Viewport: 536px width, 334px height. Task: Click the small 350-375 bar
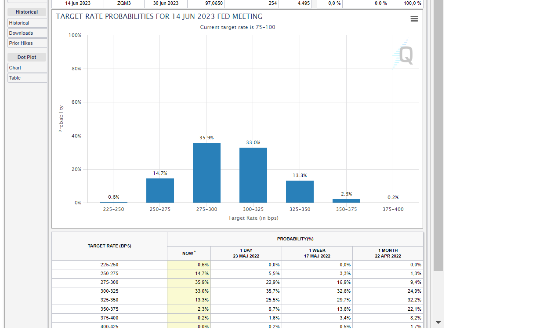(346, 201)
